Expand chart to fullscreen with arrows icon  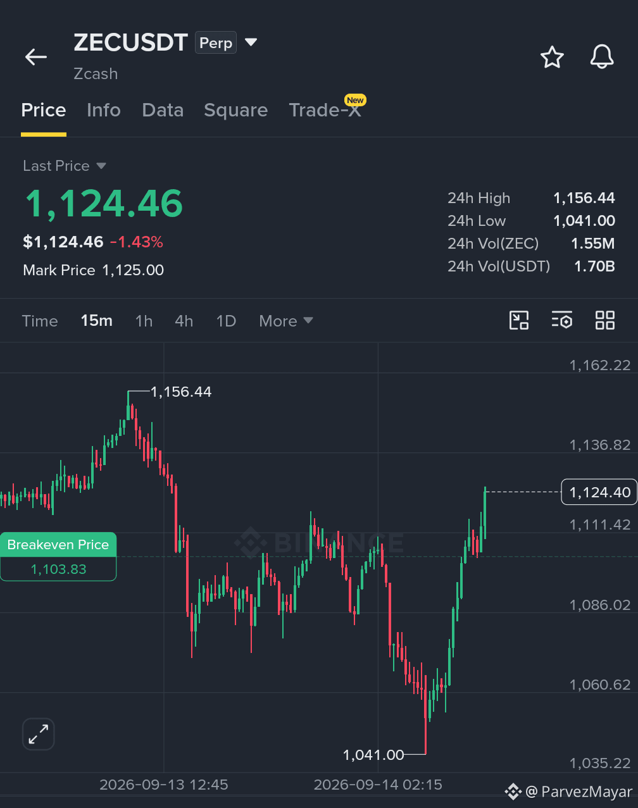pos(39,735)
